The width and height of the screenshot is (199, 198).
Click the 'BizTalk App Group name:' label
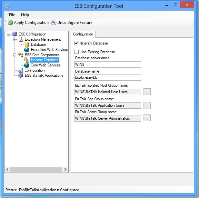tap(95, 99)
